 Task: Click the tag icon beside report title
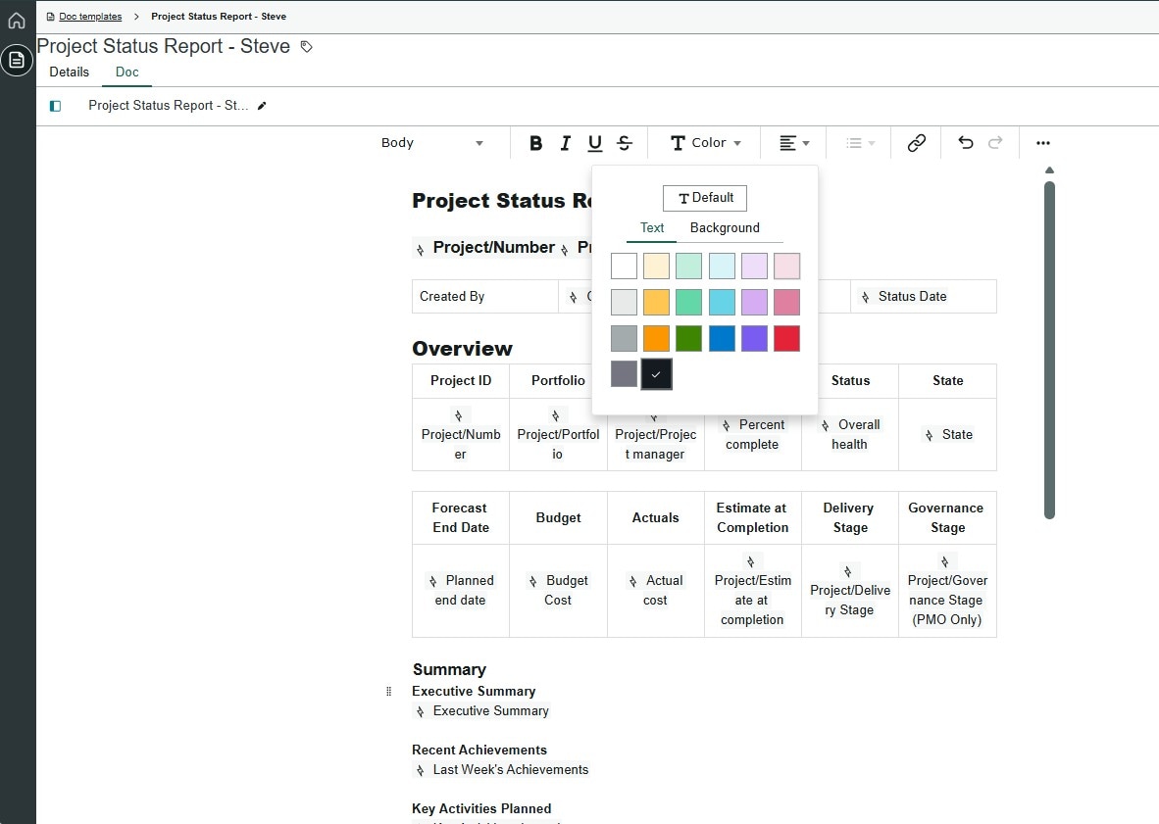coord(307,47)
